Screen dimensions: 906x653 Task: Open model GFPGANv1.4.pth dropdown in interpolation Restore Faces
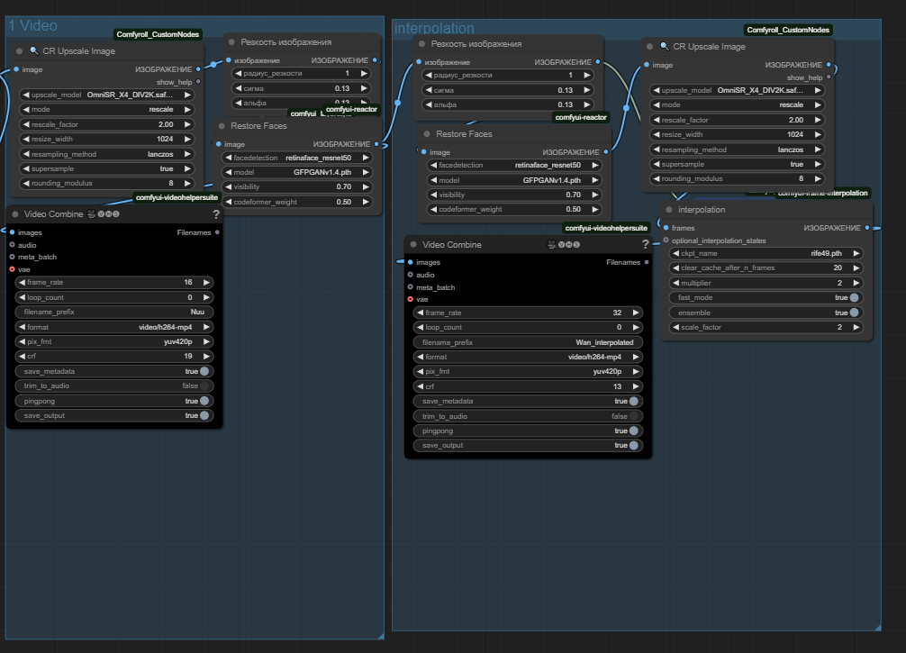tap(514, 180)
